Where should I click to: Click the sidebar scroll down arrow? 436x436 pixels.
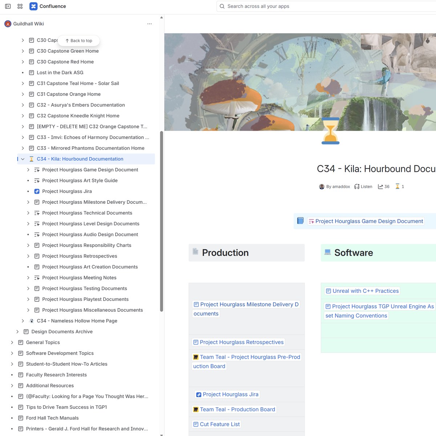[x=161, y=434]
